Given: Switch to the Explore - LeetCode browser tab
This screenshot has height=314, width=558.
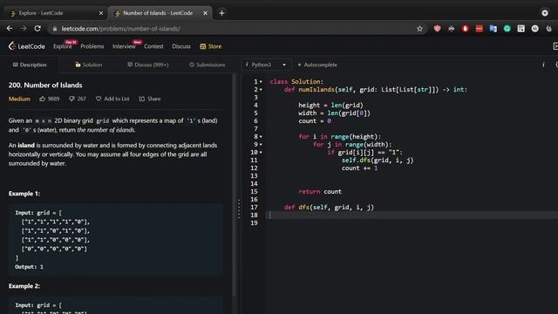Looking at the screenshot, I should point(54,13).
